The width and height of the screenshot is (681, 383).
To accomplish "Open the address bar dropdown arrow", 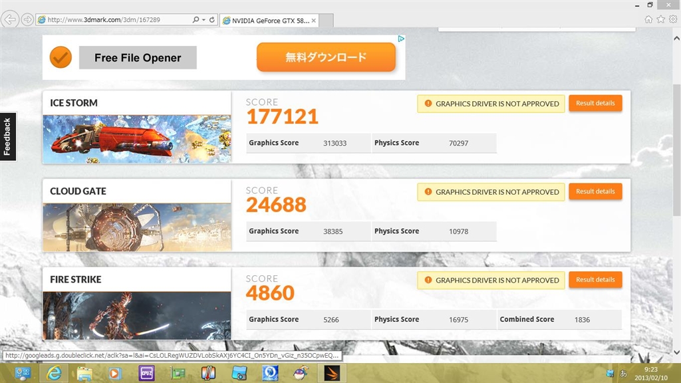I will 204,19.
